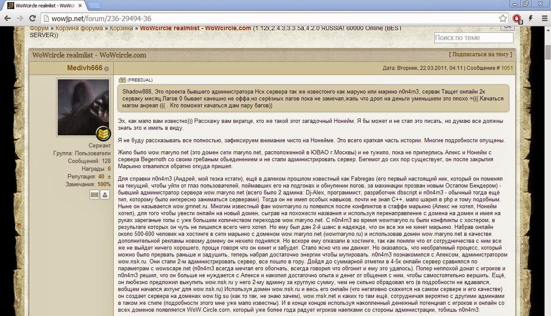Bookmark this page with the star
551x316 pixels.
click(503, 19)
